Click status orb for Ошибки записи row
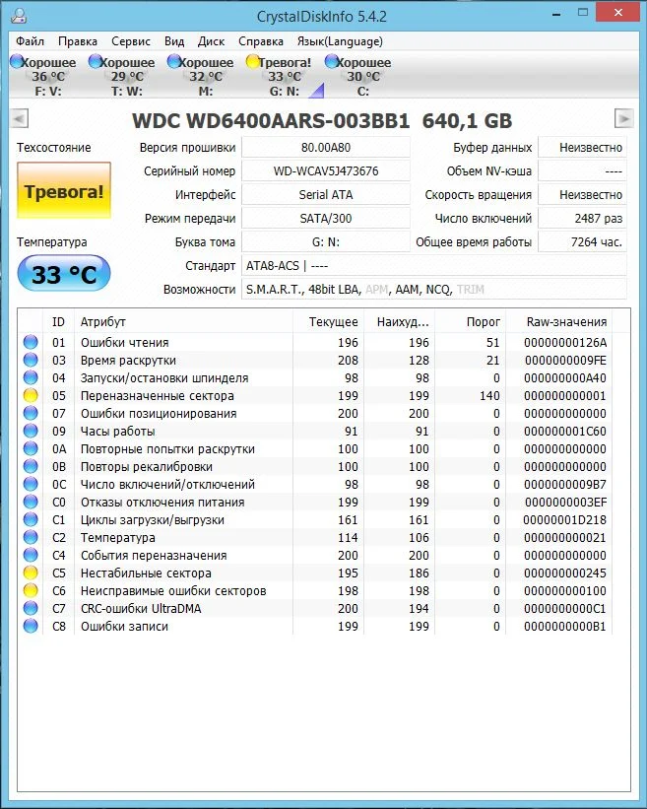Image resolution: width=647 pixels, height=809 pixels. tap(31, 626)
